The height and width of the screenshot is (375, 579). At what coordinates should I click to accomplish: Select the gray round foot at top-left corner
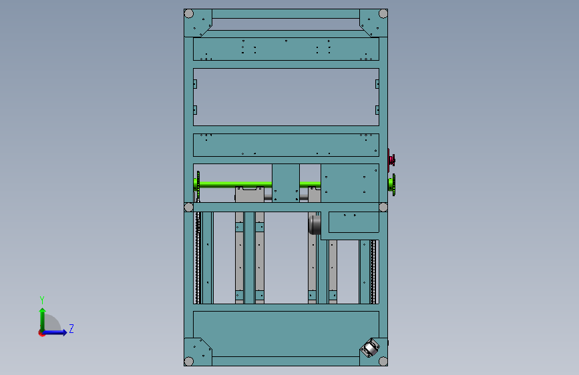point(189,13)
